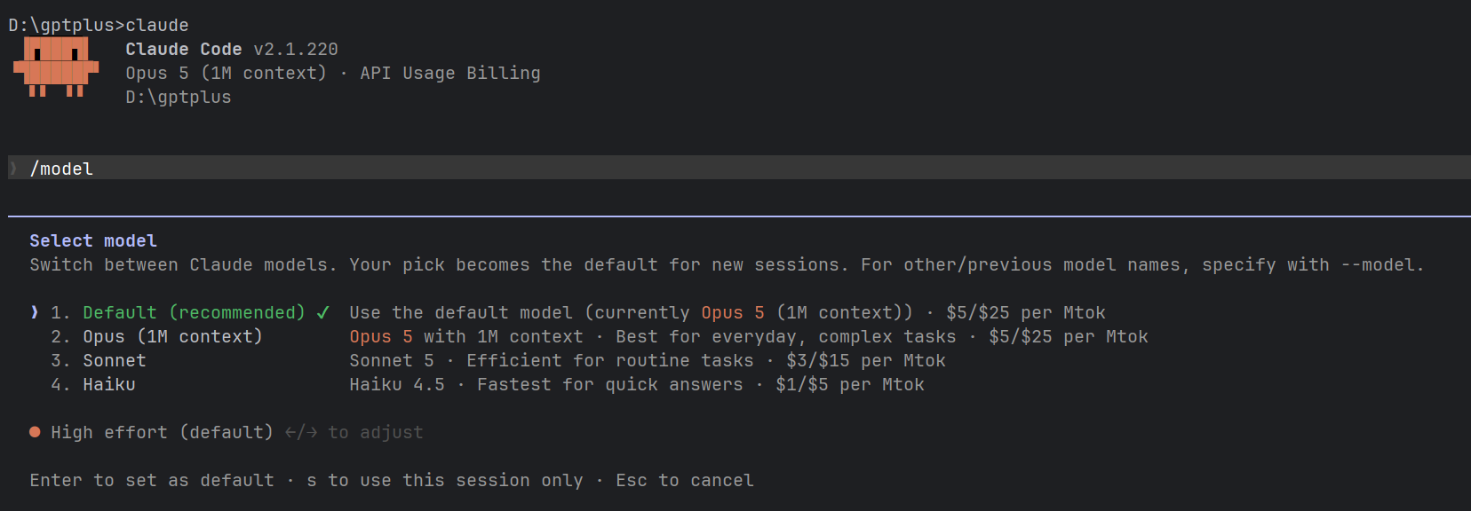
Task: Click the High effort (default) label
Action: tap(162, 432)
